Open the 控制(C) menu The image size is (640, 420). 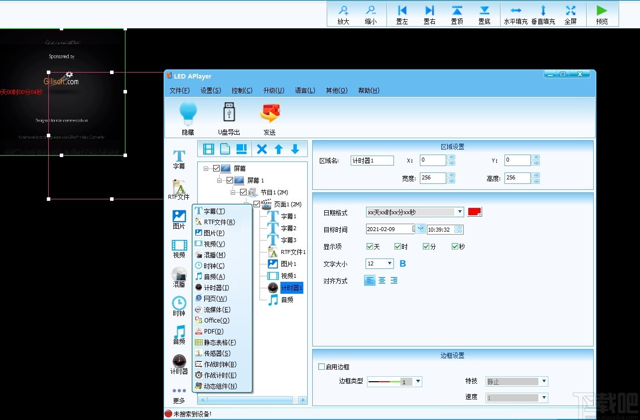[242, 90]
